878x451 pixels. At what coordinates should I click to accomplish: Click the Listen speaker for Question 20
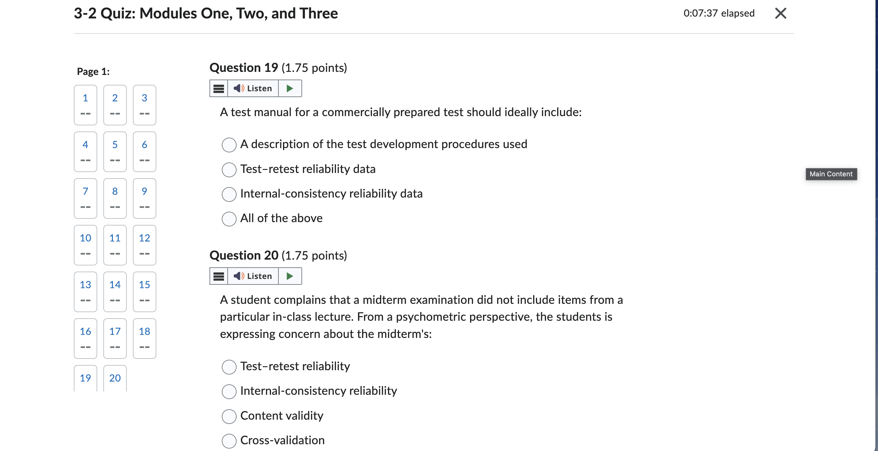point(253,276)
